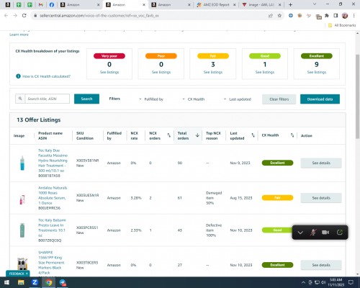Open File Explorer from taskbar
This screenshot has width=360, height=288.
21,282
